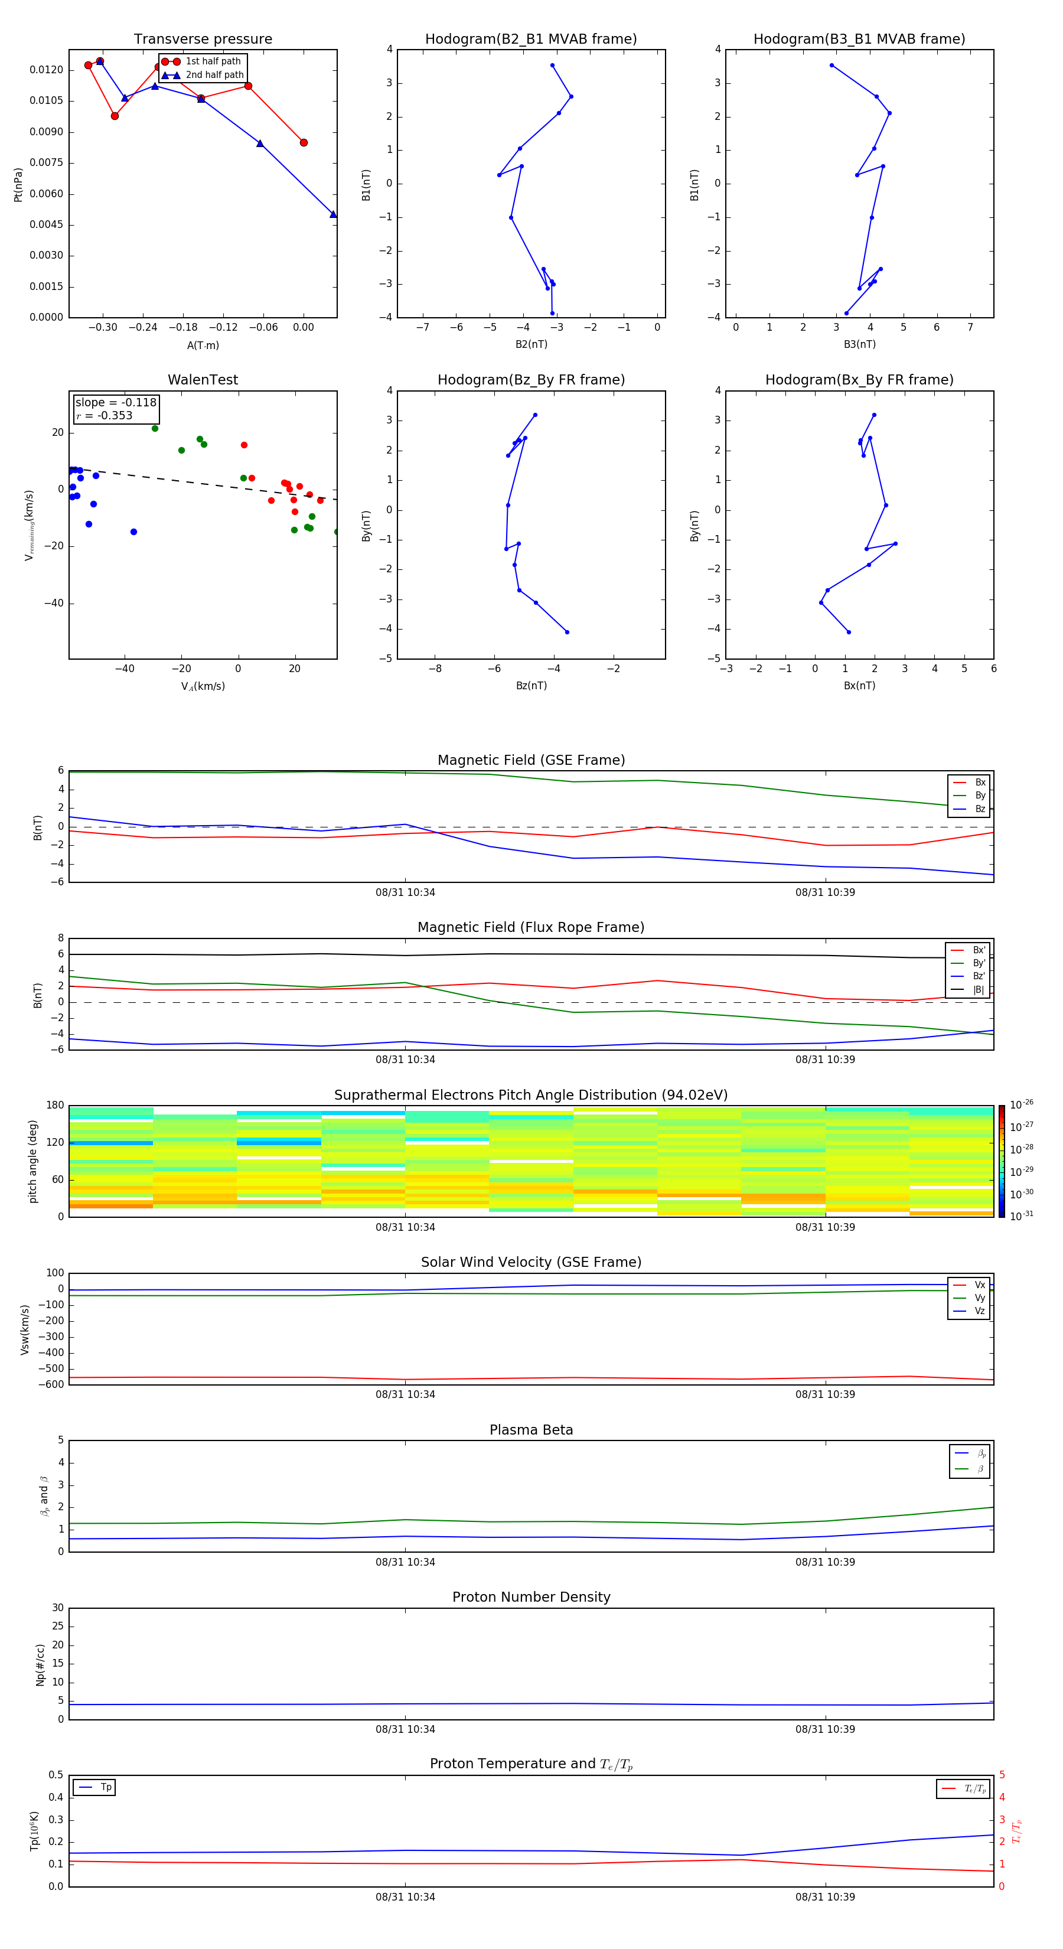The image size is (1063, 1949).
Task: Click the 'Bx(nT)' x-axis label
Action: [859, 686]
